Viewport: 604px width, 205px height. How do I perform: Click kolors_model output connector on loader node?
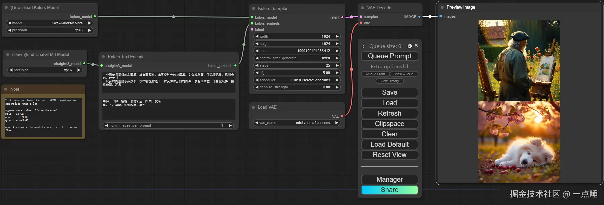[x=95, y=16]
